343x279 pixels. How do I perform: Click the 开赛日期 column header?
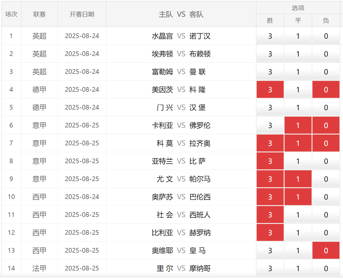[x=82, y=14]
